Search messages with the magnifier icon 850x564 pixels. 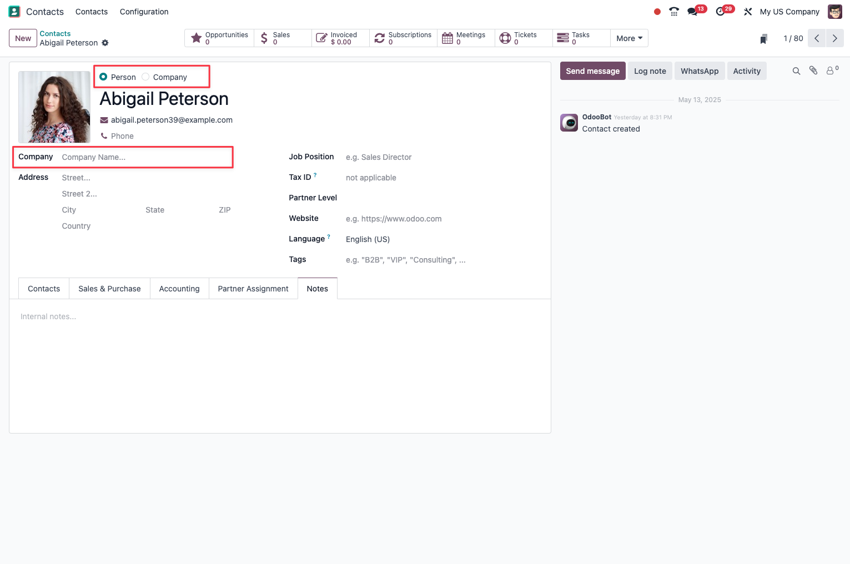click(x=796, y=71)
